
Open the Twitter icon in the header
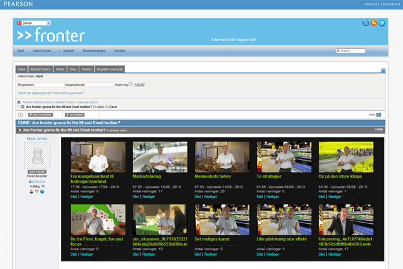tap(366, 23)
